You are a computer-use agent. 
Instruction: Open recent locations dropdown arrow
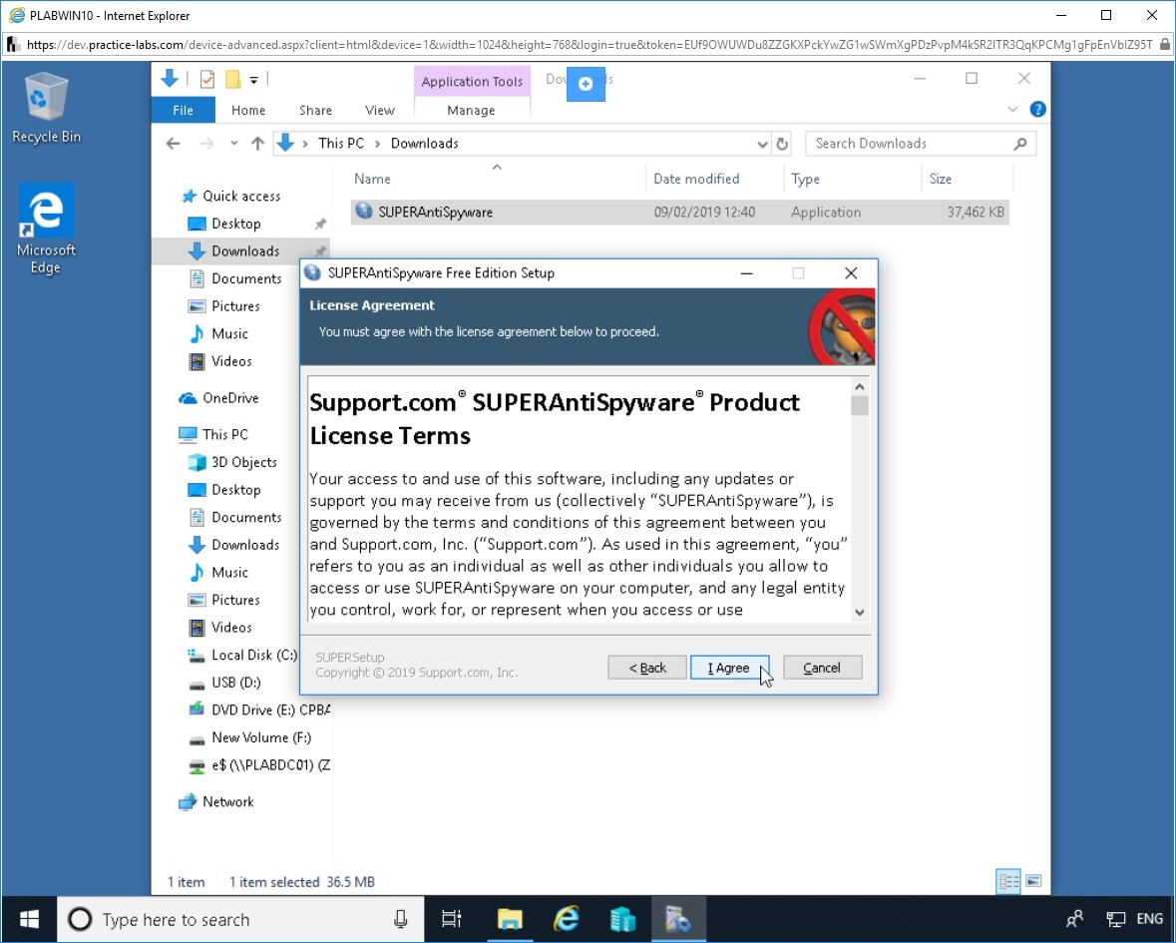tap(234, 144)
